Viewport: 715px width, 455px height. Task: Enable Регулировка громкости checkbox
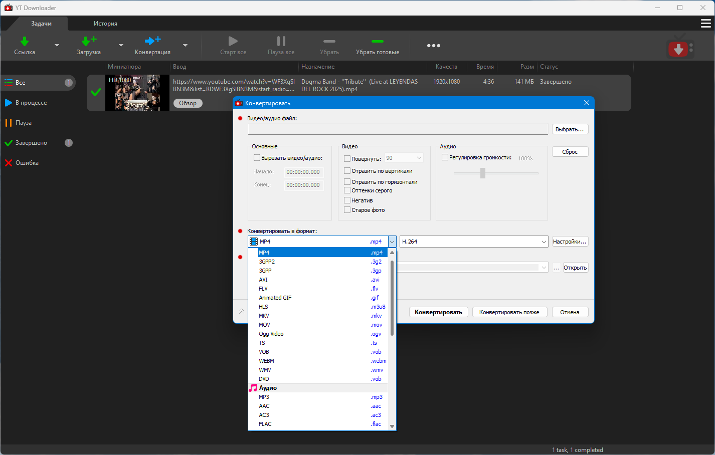(445, 157)
